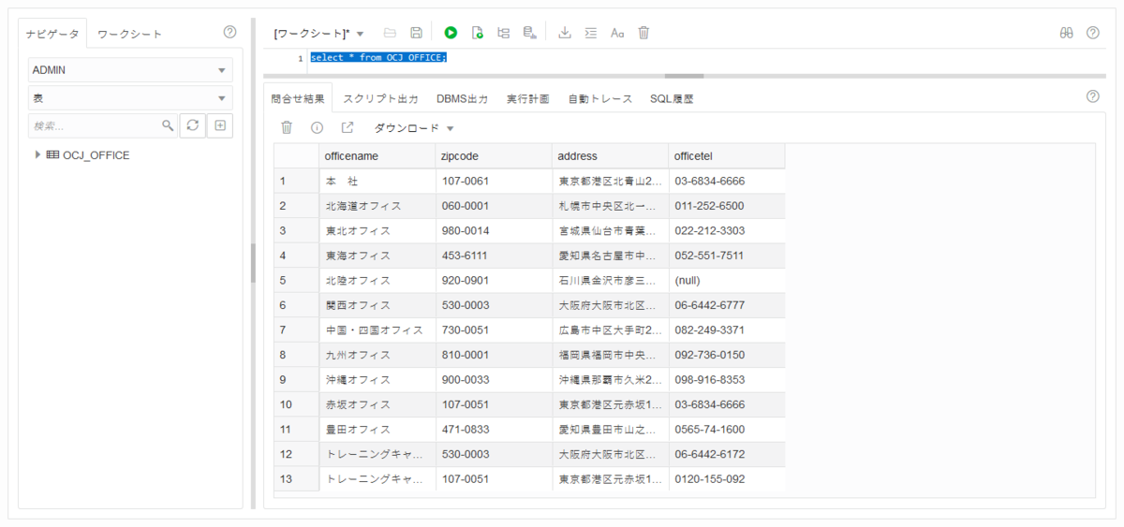Image resolution: width=1124 pixels, height=527 pixels.
Task: Click zipcode cell 107-0061
Action: tap(494, 181)
